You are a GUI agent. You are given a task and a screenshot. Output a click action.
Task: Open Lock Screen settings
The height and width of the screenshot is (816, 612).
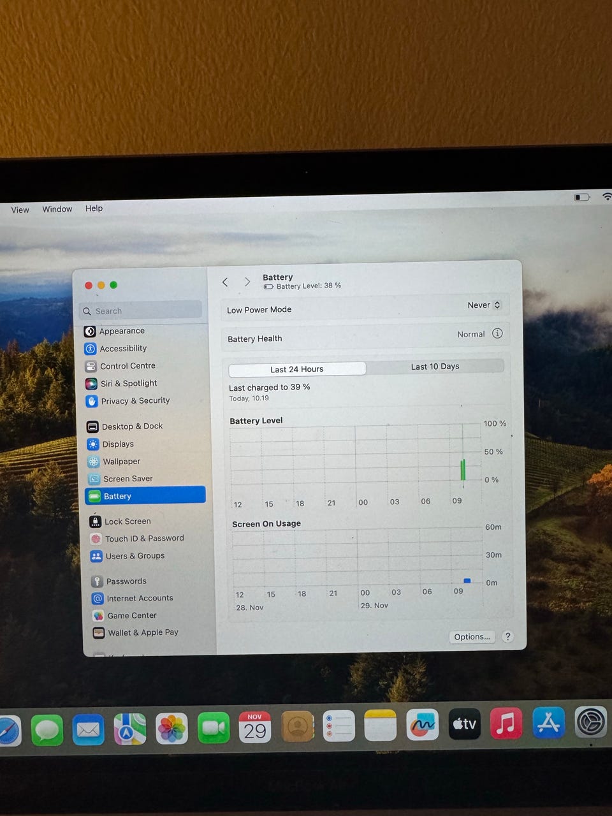pyautogui.click(x=120, y=521)
